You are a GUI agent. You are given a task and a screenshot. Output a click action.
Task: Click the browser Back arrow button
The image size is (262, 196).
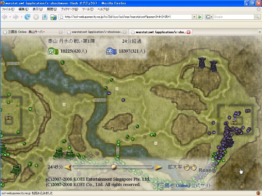(x=5, y=17)
